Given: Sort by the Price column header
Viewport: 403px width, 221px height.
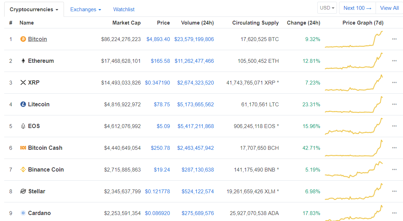Looking at the screenshot, I should coord(163,23).
